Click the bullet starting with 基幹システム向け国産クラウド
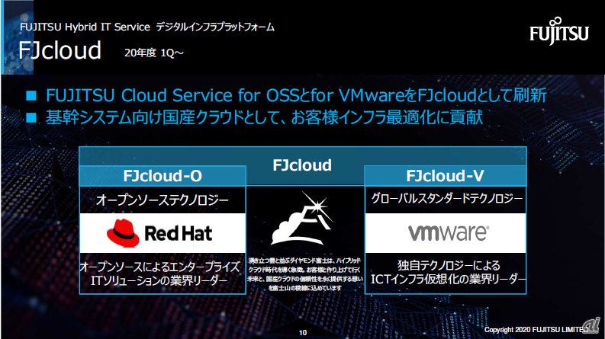 [264, 117]
